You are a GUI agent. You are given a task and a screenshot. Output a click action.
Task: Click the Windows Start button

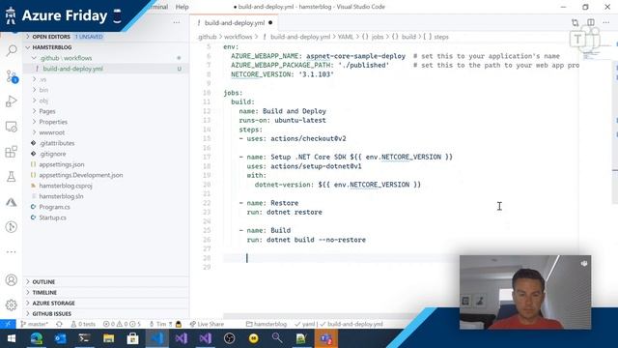click(x=12, y=338)
